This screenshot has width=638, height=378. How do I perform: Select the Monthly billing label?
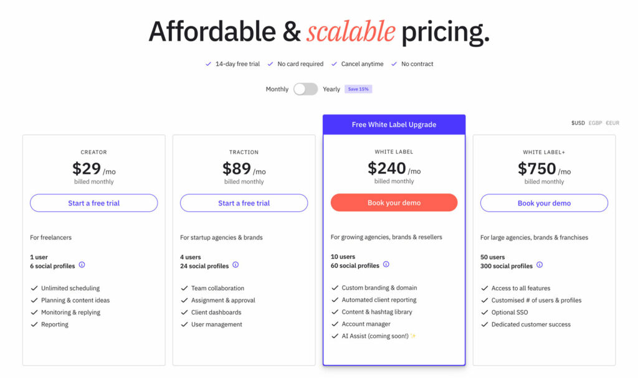tap(277, 89)
